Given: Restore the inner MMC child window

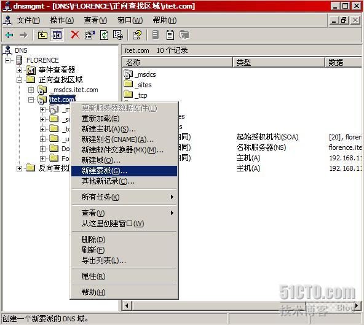Looking at the screenshot, I should (344, 20).
